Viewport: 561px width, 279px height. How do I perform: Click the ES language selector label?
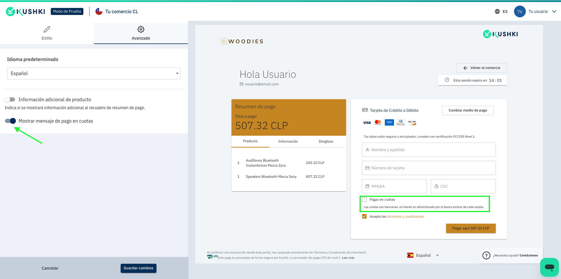505,11
